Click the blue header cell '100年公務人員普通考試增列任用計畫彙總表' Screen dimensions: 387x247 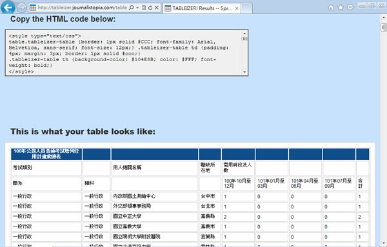pyautogui.click(x=46, y=154)
